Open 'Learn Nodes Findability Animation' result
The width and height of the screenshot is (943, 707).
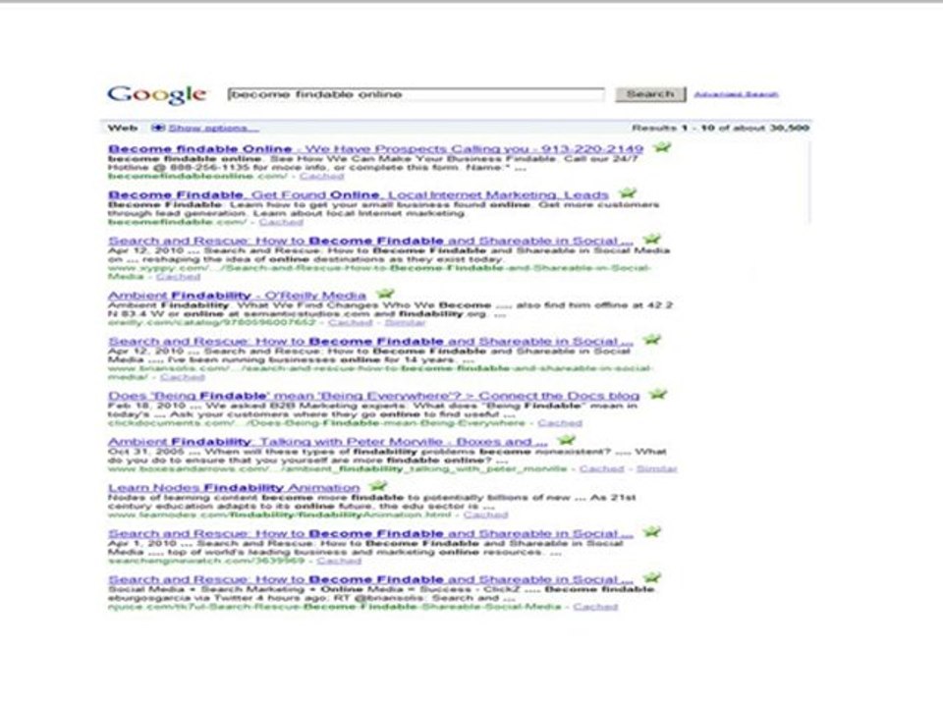click(234, 488)
